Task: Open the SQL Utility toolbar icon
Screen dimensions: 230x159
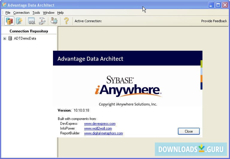Action: click(32, 21)
